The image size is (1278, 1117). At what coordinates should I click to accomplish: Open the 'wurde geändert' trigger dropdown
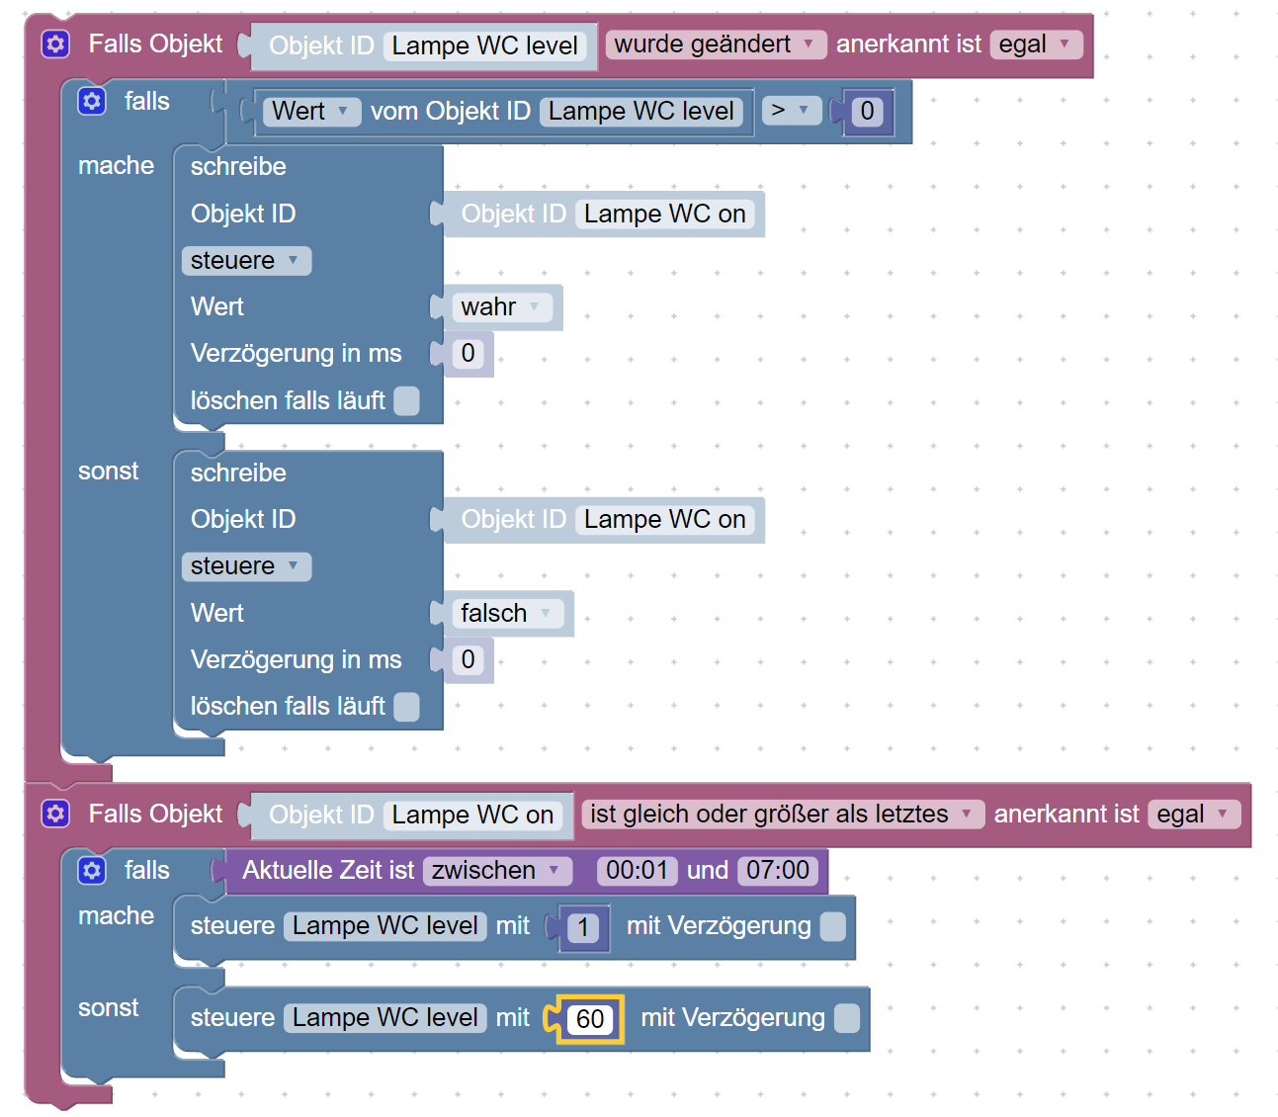(715, 44)
